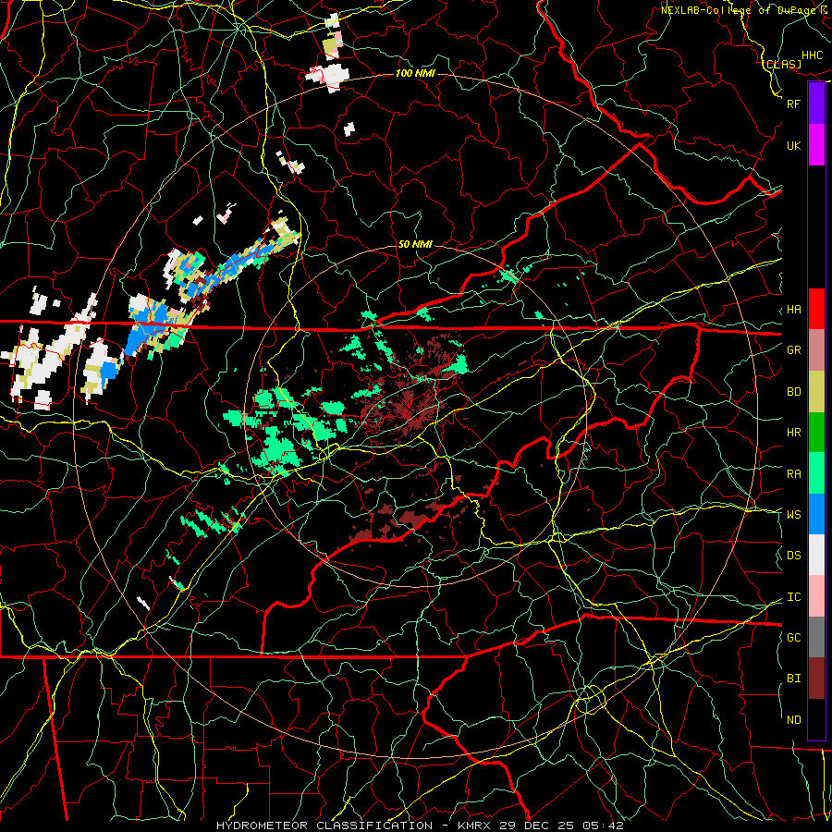This screenshot has height=832, width=832.
Task: Click the mint green RA legend color block
Action: 816,473
